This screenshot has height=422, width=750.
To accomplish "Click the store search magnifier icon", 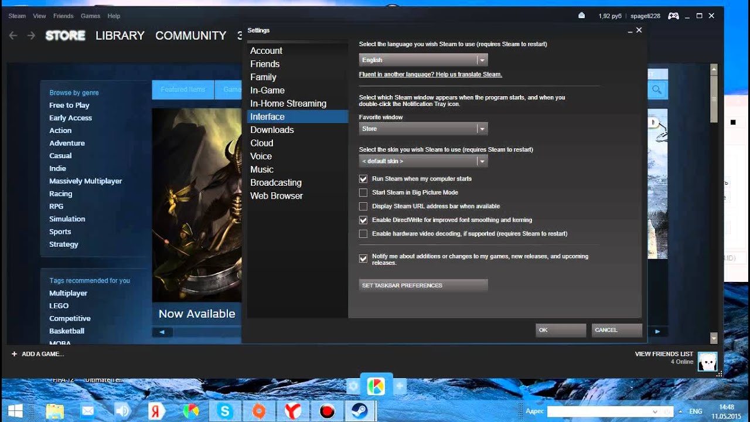I will [657, 90].
